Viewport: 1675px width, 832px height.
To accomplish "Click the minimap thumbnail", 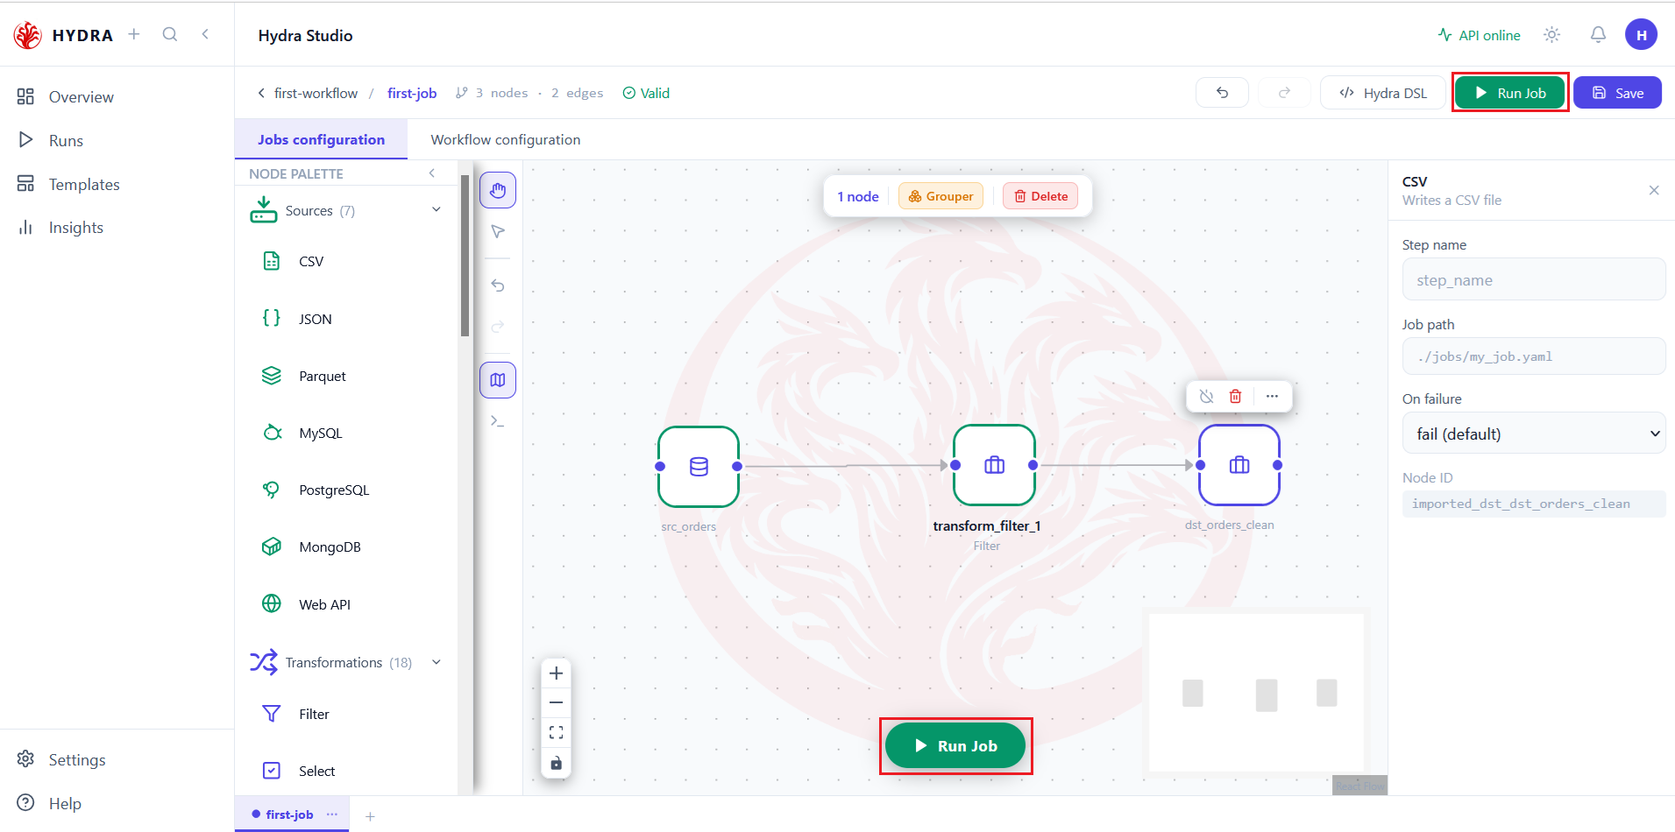I will [1256, 692].
